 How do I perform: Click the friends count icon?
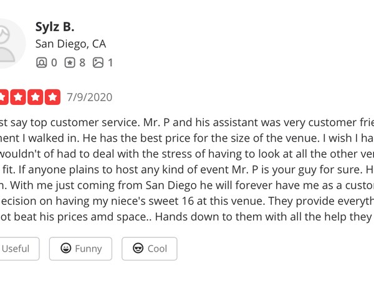coord(41,62)
